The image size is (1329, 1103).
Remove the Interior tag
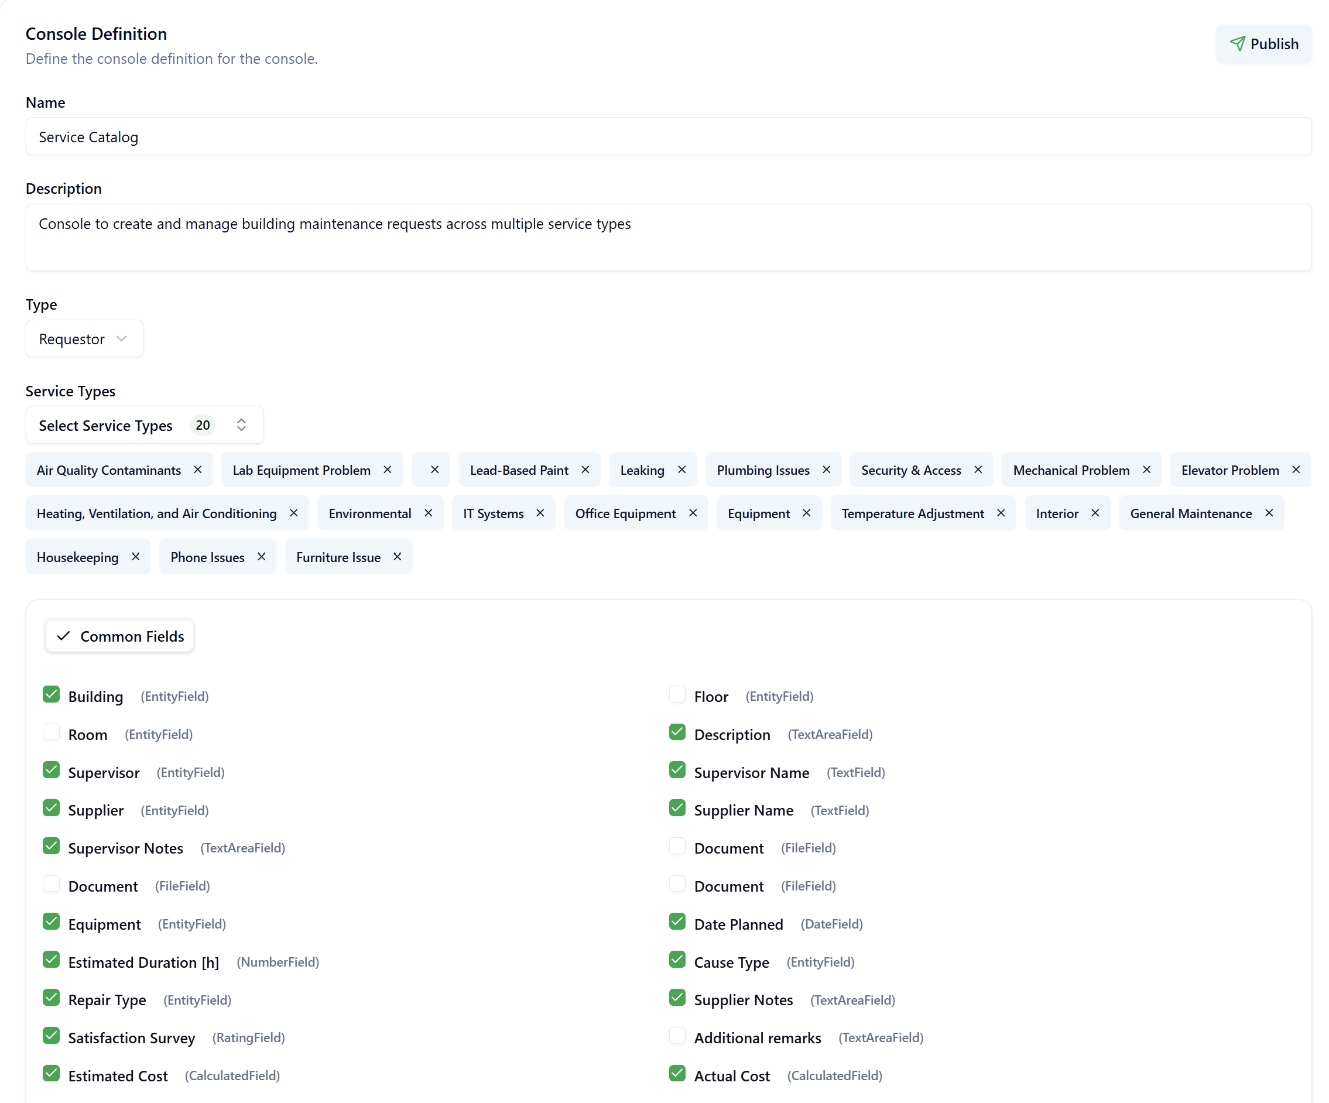(x=1095, y=513)
